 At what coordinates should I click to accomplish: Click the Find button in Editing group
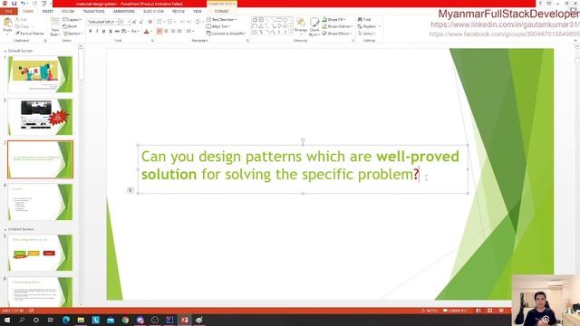[364, 19]
